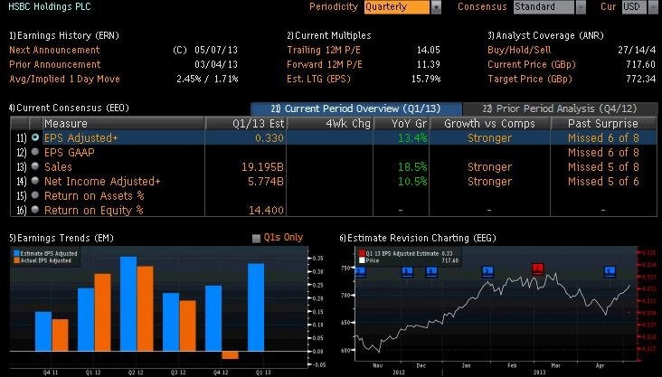Click the Current Price value 717.60

pyautogui.click(x=641, y=64)
